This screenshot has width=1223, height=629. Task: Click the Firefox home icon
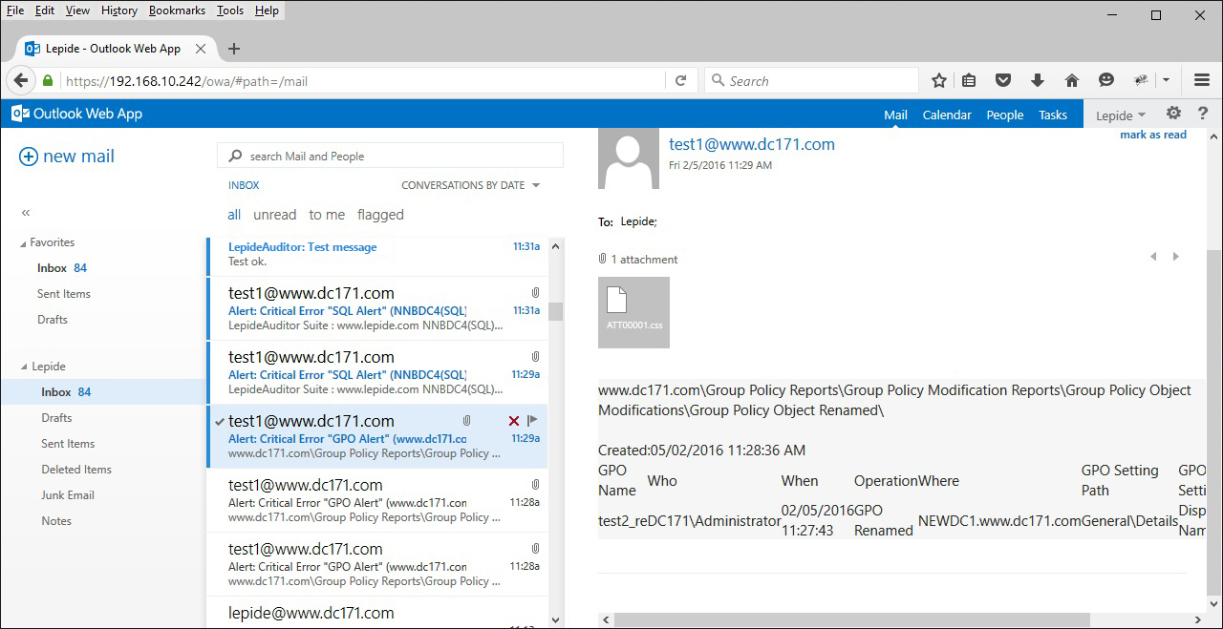[1072, 81]
